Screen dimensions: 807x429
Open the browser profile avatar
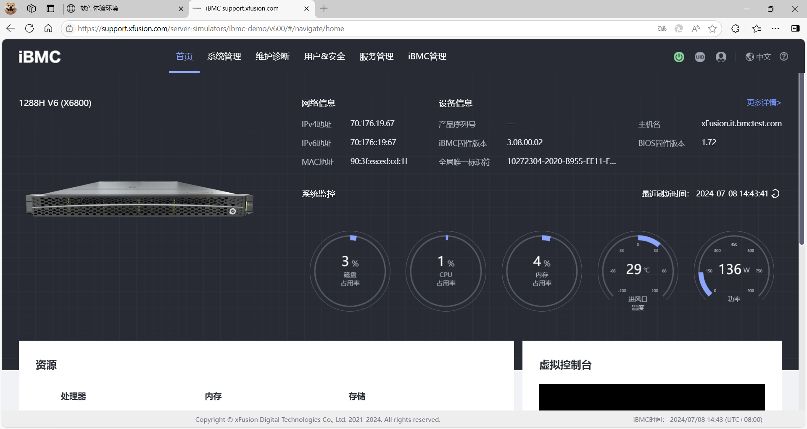click(11, 8)
